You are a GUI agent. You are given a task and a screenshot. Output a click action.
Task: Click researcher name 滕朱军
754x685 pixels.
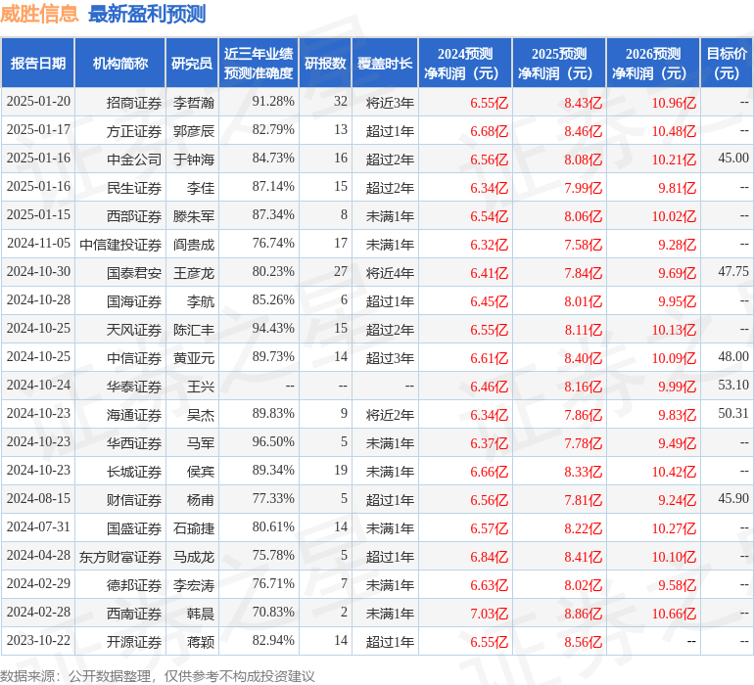click(x=194, y=216)
